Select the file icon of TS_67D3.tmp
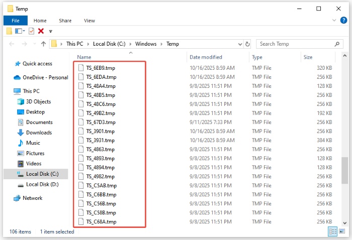 [x=81, y=122]
